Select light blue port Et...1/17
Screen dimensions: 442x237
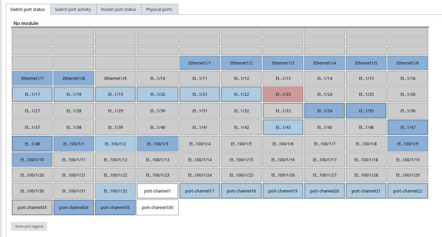coord(32,94)
